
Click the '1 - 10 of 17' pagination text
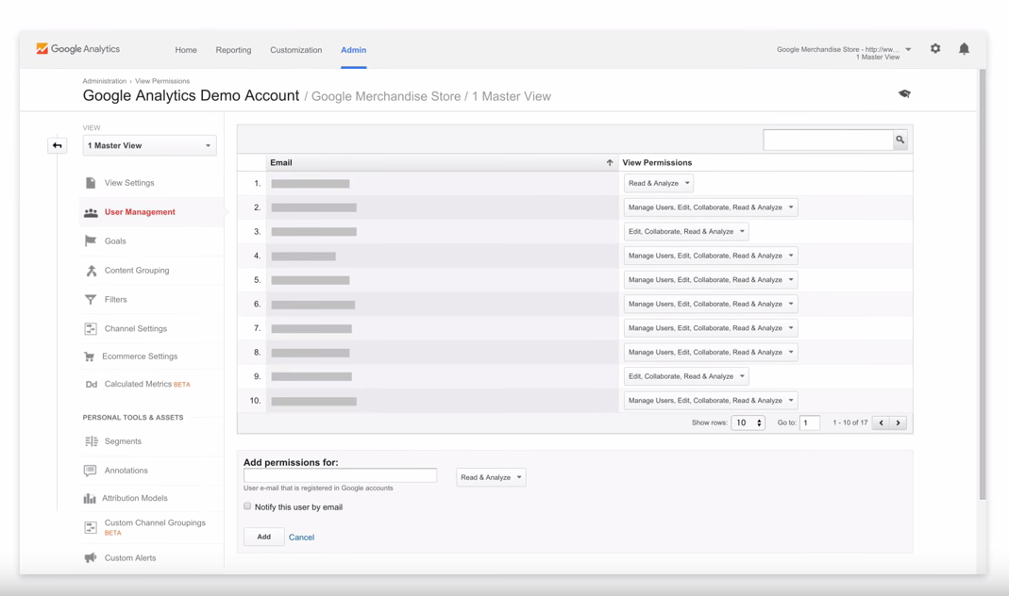[x=850, y=422]
